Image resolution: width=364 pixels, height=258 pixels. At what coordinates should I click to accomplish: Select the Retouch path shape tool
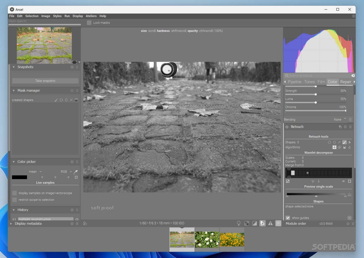[339, 142]
